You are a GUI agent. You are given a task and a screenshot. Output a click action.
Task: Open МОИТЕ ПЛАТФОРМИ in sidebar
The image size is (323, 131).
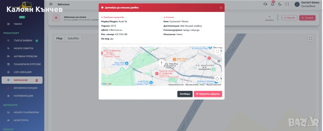pyautogui.click(x=22, y=113)
